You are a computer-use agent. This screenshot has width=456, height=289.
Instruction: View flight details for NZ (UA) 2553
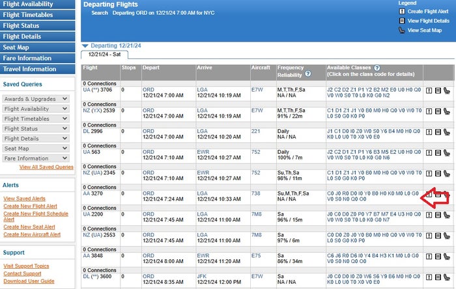point(438,236)
